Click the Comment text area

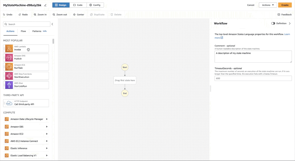tap(253, 57)
